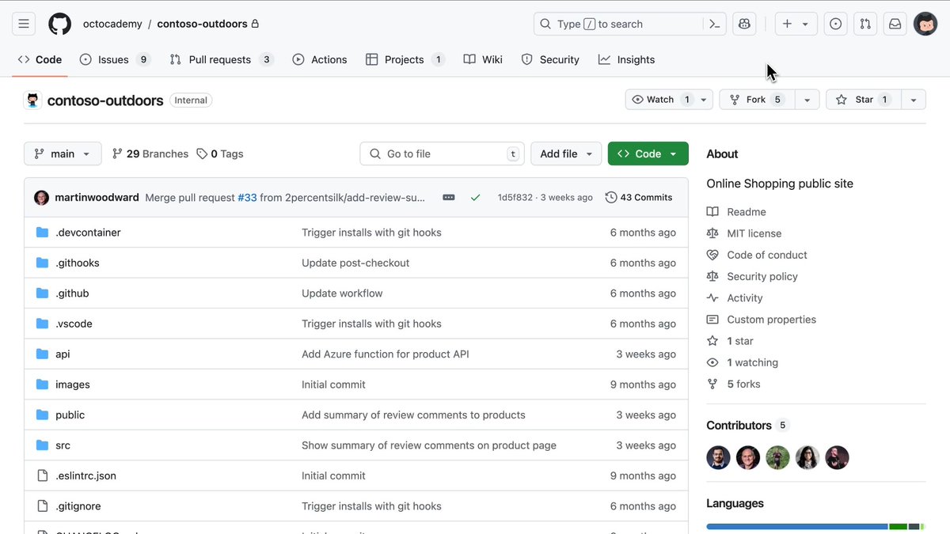Switch to the Pull requests tab

(222, 59)
